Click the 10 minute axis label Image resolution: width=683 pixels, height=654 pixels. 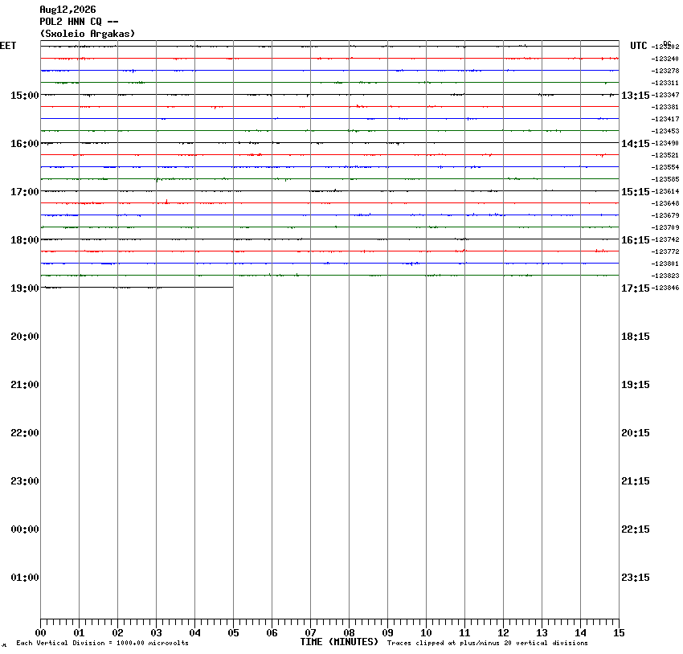click(x=426, y=633)
